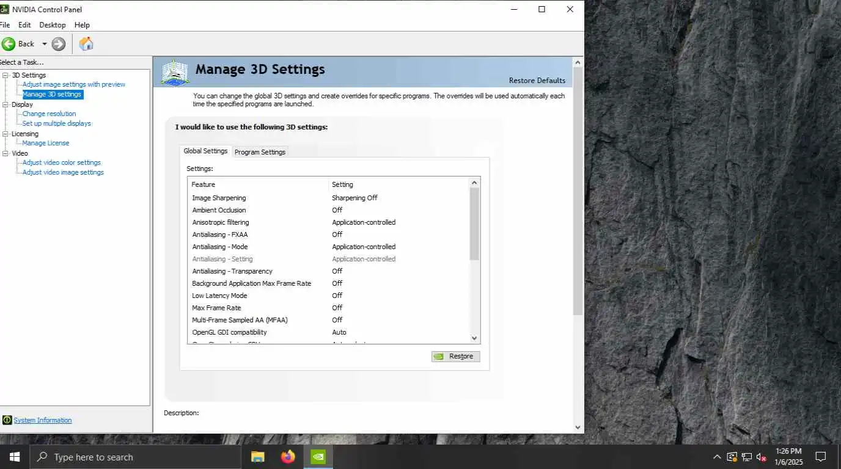841x469 pixels.
Task: Click the muted volume tray icon
Action: (x=762, y=457)
